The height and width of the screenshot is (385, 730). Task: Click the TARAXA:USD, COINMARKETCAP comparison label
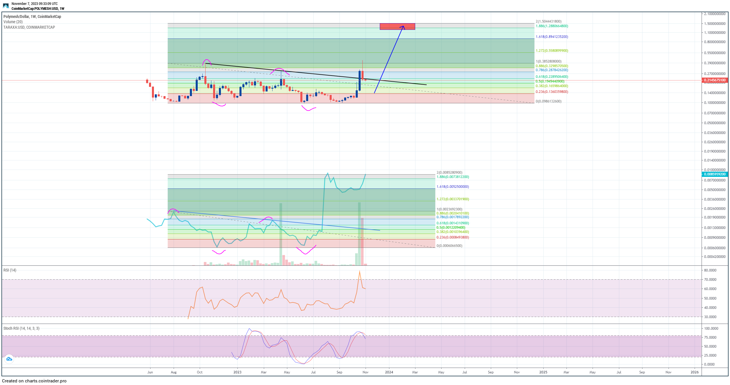point(29,27)
